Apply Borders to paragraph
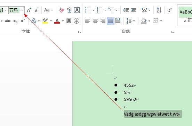The height and width of the screenshot is (126, 192). point(155,21)
